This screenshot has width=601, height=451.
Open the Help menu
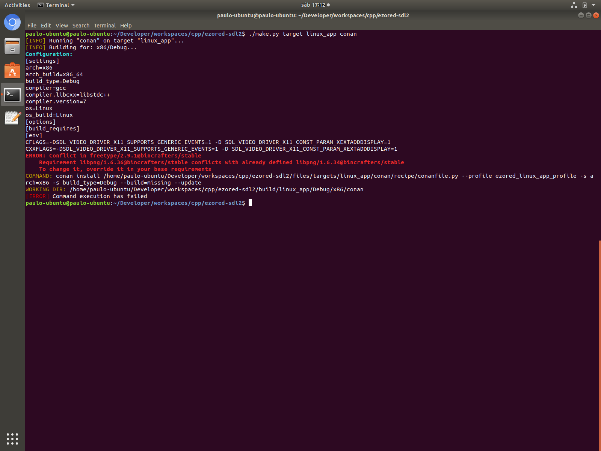click(x=126, y=25)
